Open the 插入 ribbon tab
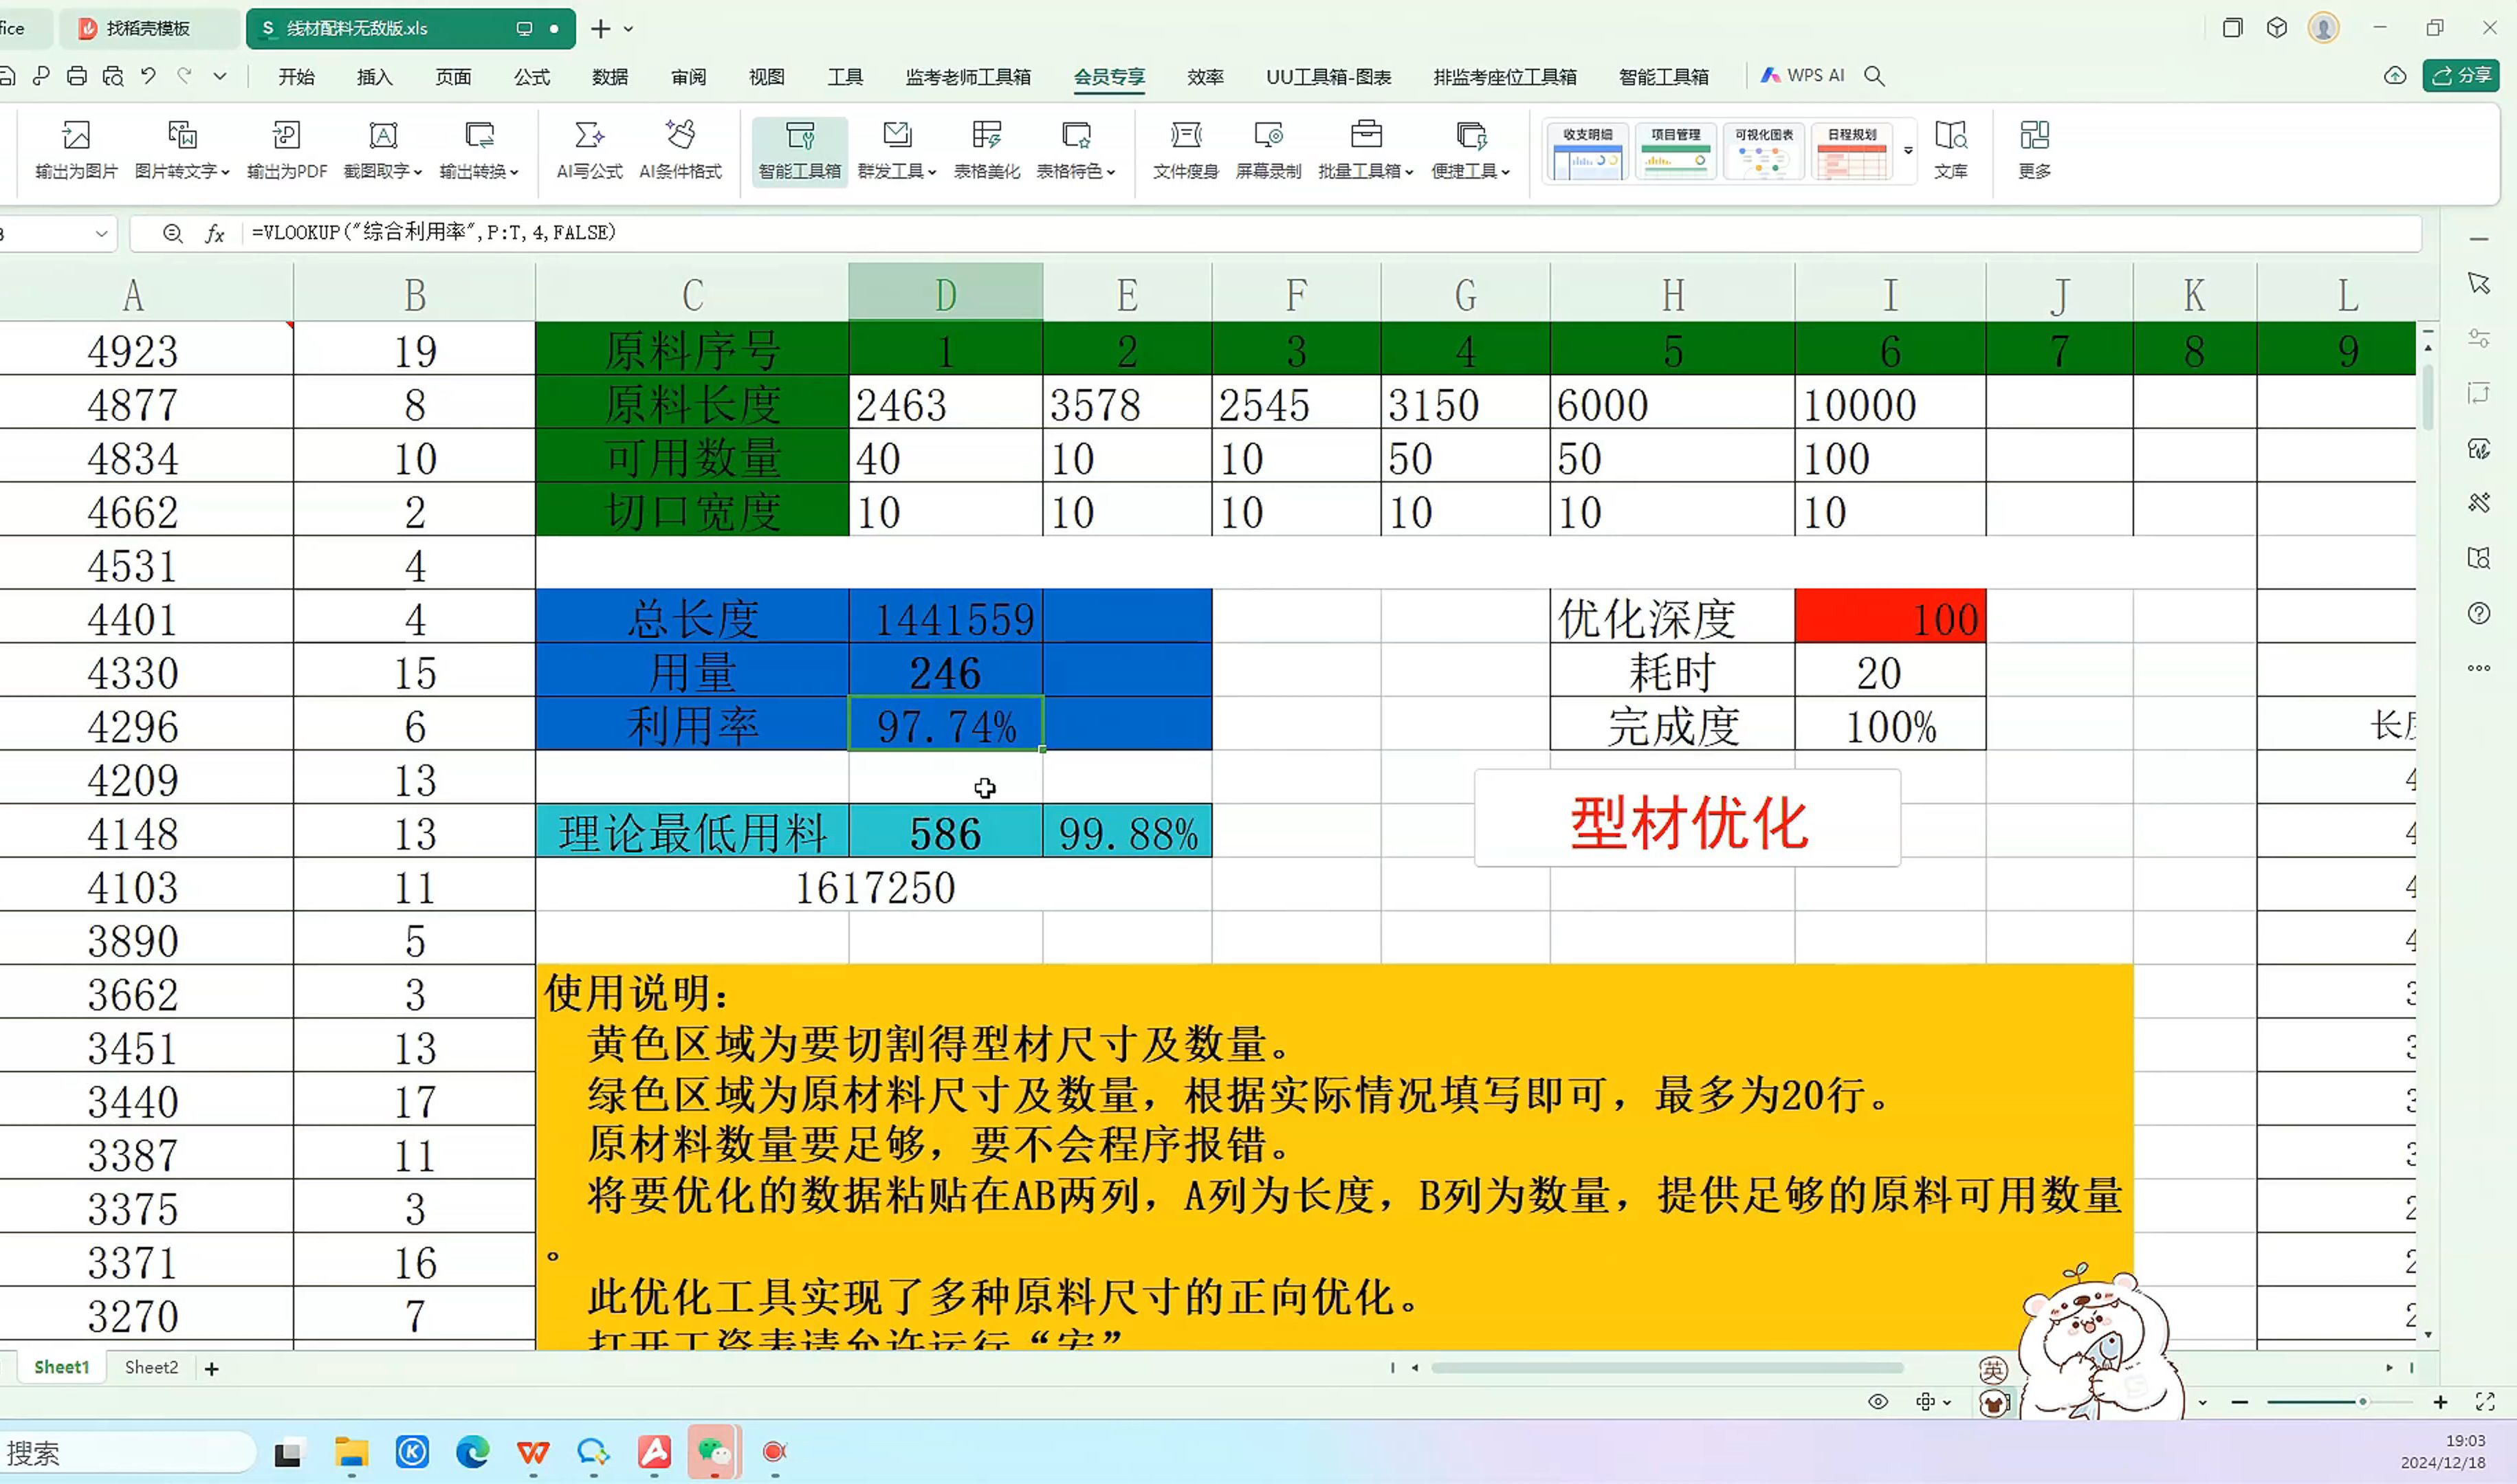Image resolution: width=2517 pixels, height=1484 pixels. point(374,77)
